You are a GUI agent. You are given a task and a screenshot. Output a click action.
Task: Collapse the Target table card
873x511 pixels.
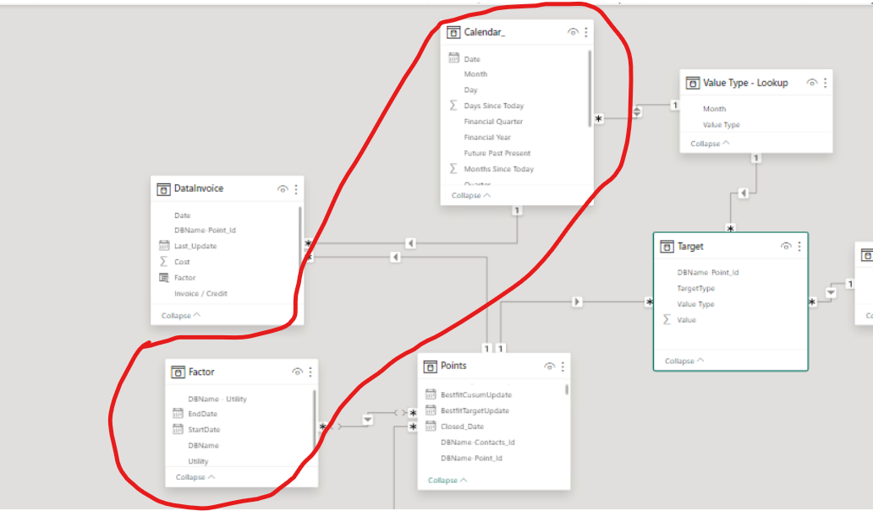tap(684, 361)
